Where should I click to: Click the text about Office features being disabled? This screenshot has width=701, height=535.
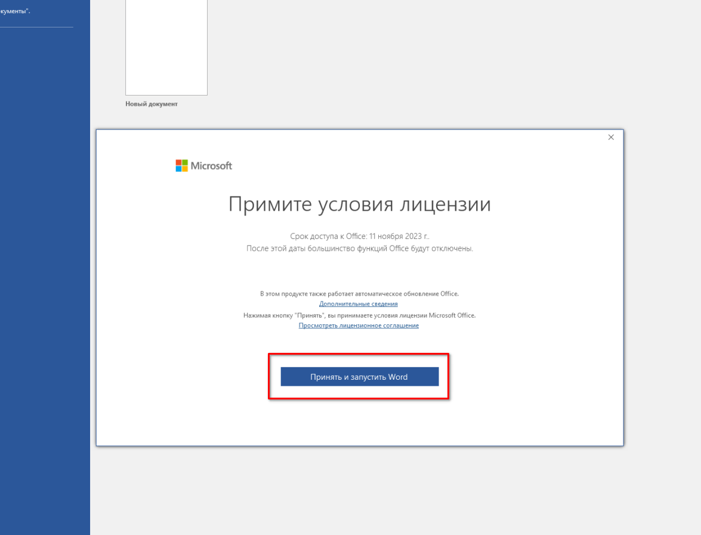(x=359, y=248)
